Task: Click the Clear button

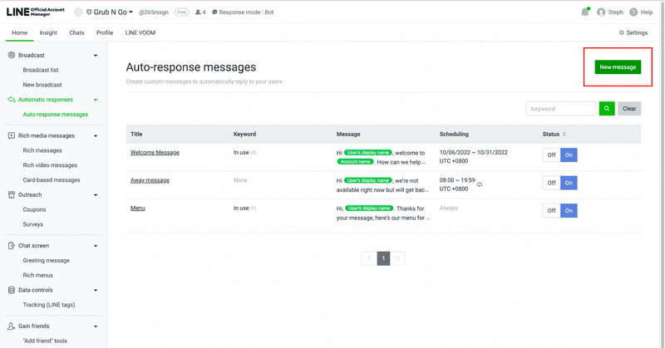Action: pos(629,109)
